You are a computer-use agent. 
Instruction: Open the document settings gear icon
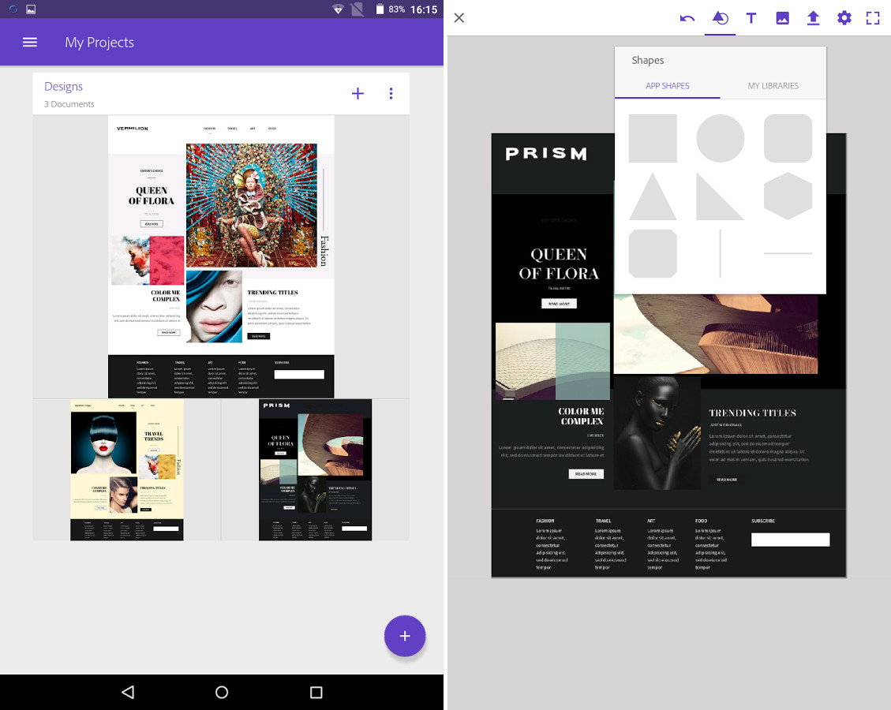click(x=844, y=17)
